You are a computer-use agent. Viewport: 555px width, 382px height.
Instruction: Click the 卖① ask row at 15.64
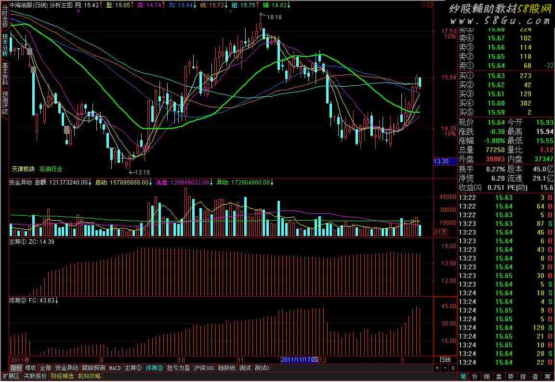506,66
